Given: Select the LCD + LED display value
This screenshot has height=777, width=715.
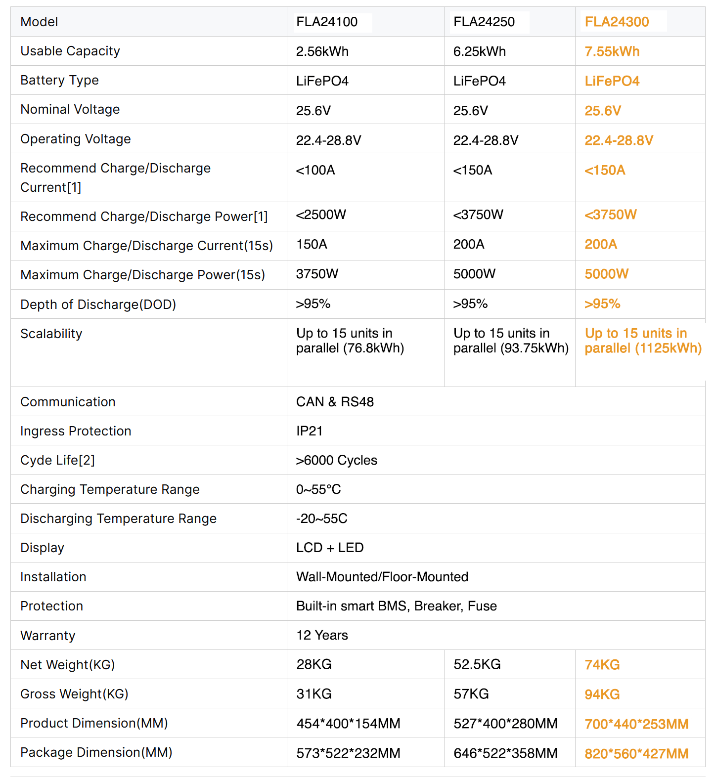Looking at the screenshot, I should 330,548.
